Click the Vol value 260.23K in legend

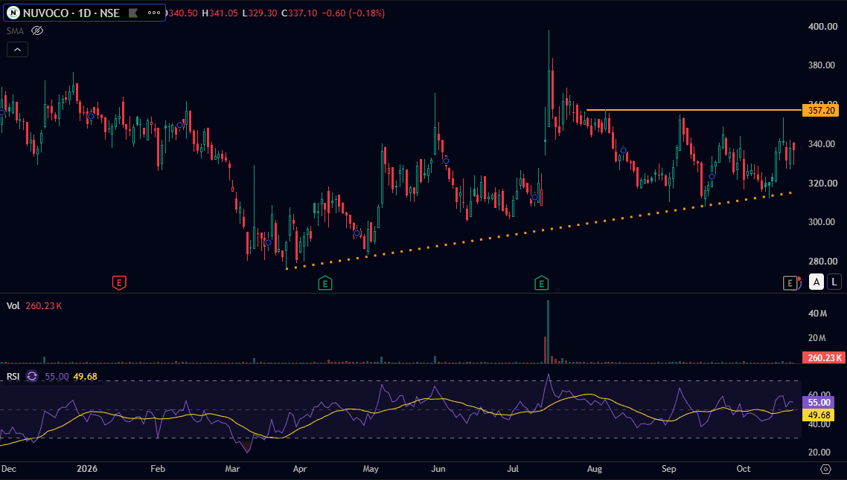pos(44,306)
